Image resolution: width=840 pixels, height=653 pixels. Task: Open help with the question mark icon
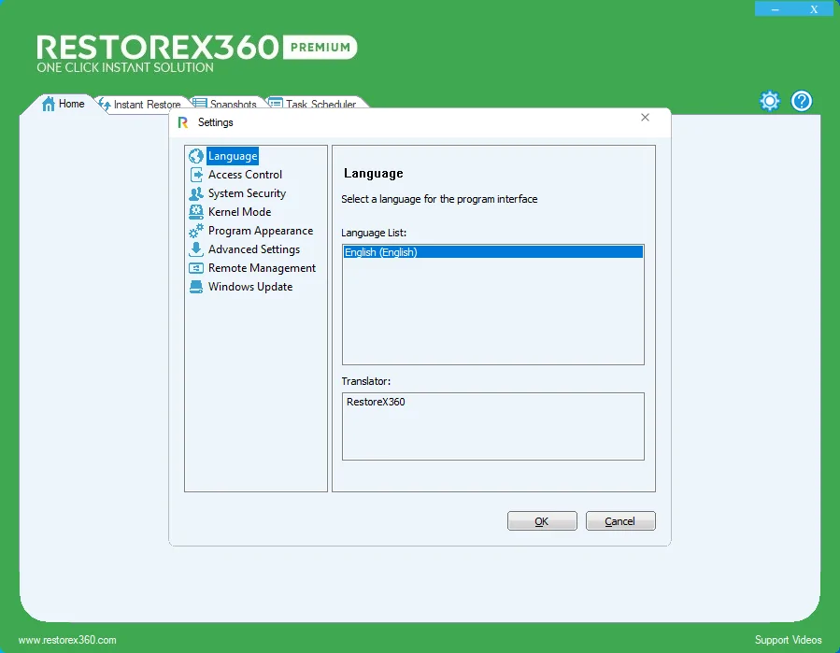pos(802,101)
